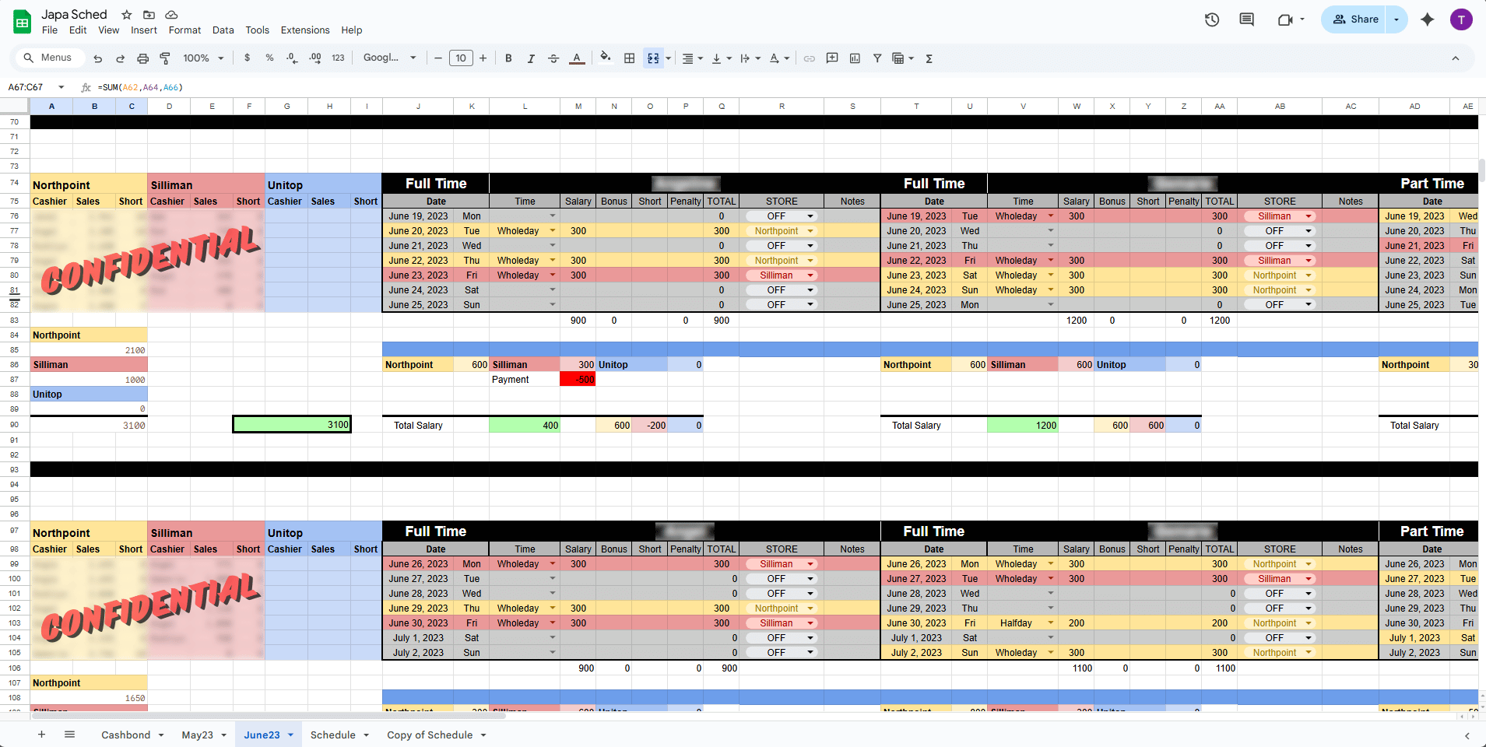Viewport: 1486px width, 747px height.
Task: Click merge cells icon
Action: click(653, 58)
